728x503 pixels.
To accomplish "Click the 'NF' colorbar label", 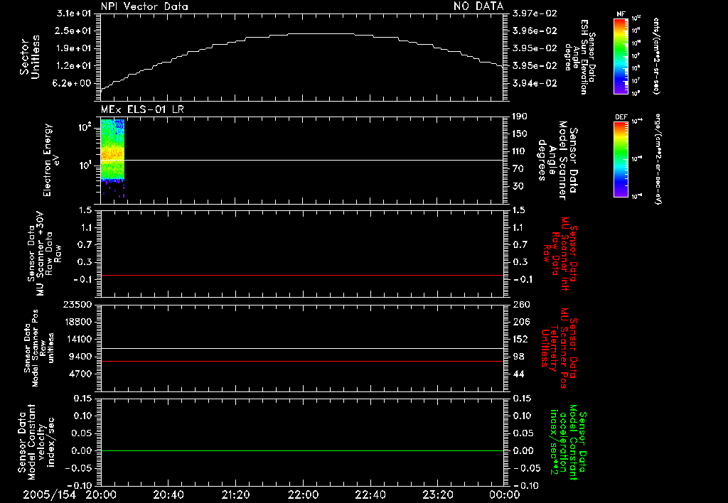I will (621, 14).
